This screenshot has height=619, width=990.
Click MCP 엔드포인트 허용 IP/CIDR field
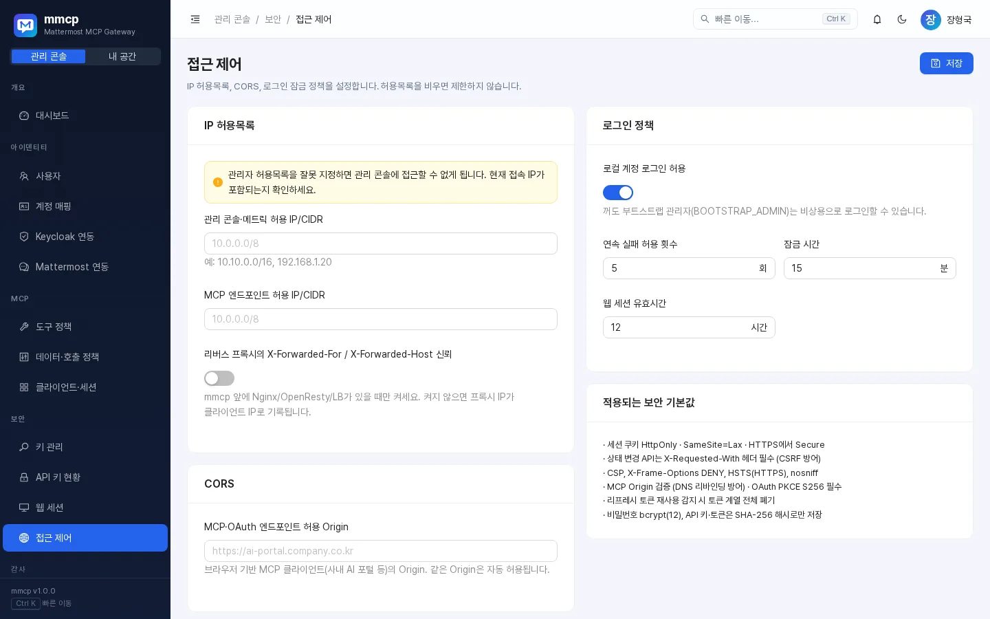[x=381, y=319]
